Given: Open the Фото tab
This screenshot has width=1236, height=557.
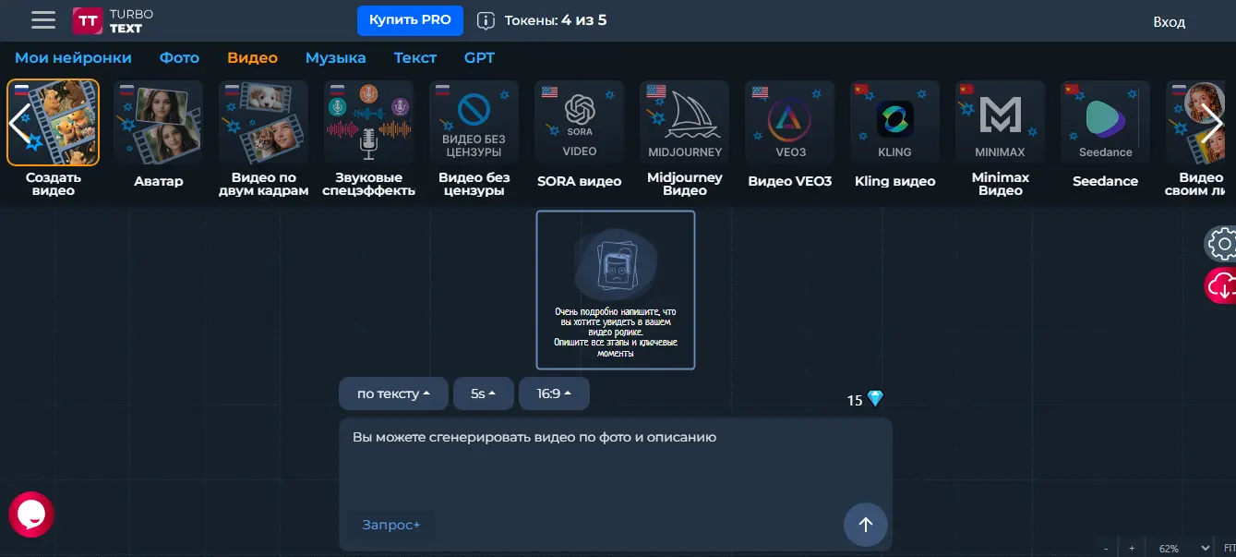Looking at the screenshot, I should coord(179,57).
